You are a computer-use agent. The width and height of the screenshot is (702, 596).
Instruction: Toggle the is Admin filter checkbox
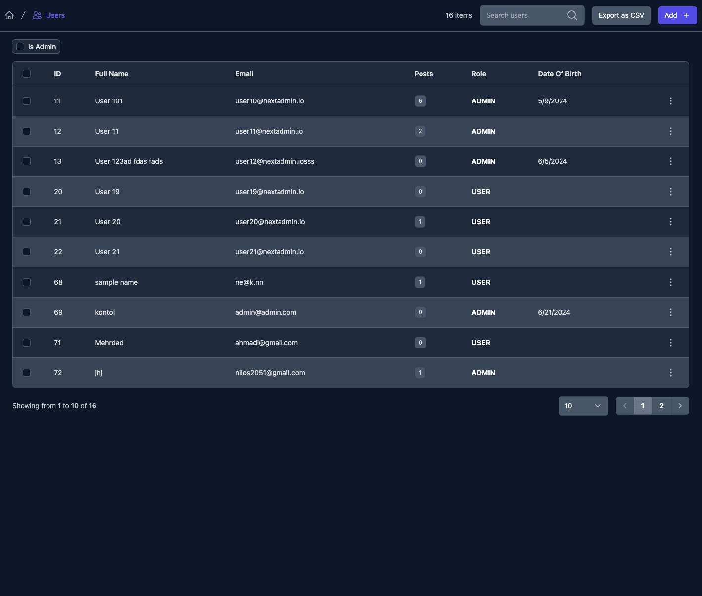click(20, 47)
